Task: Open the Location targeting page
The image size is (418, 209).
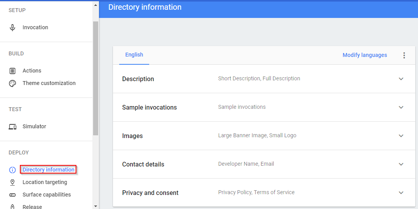Action: point(45,182)
